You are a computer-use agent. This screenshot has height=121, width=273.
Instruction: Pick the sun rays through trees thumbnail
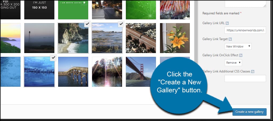tap(107, 72)
